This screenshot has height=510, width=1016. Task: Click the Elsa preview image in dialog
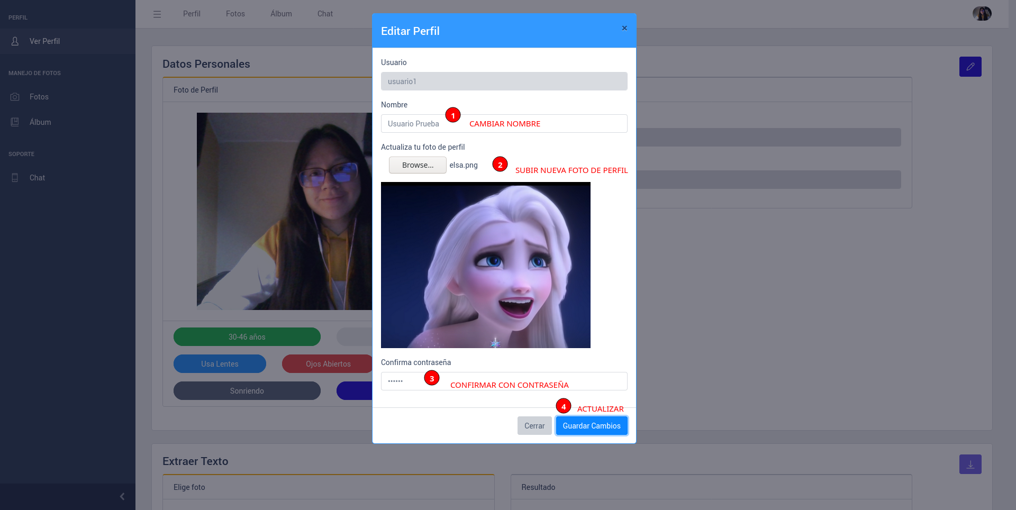click(486, 265)
